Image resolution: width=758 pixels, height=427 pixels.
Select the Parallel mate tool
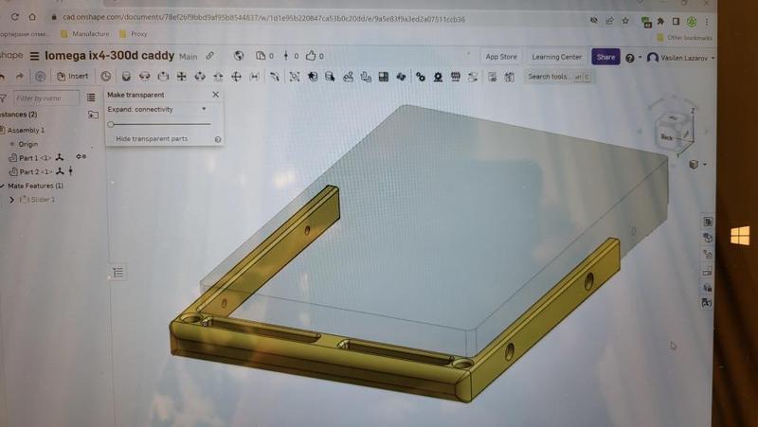click(255, 77)
